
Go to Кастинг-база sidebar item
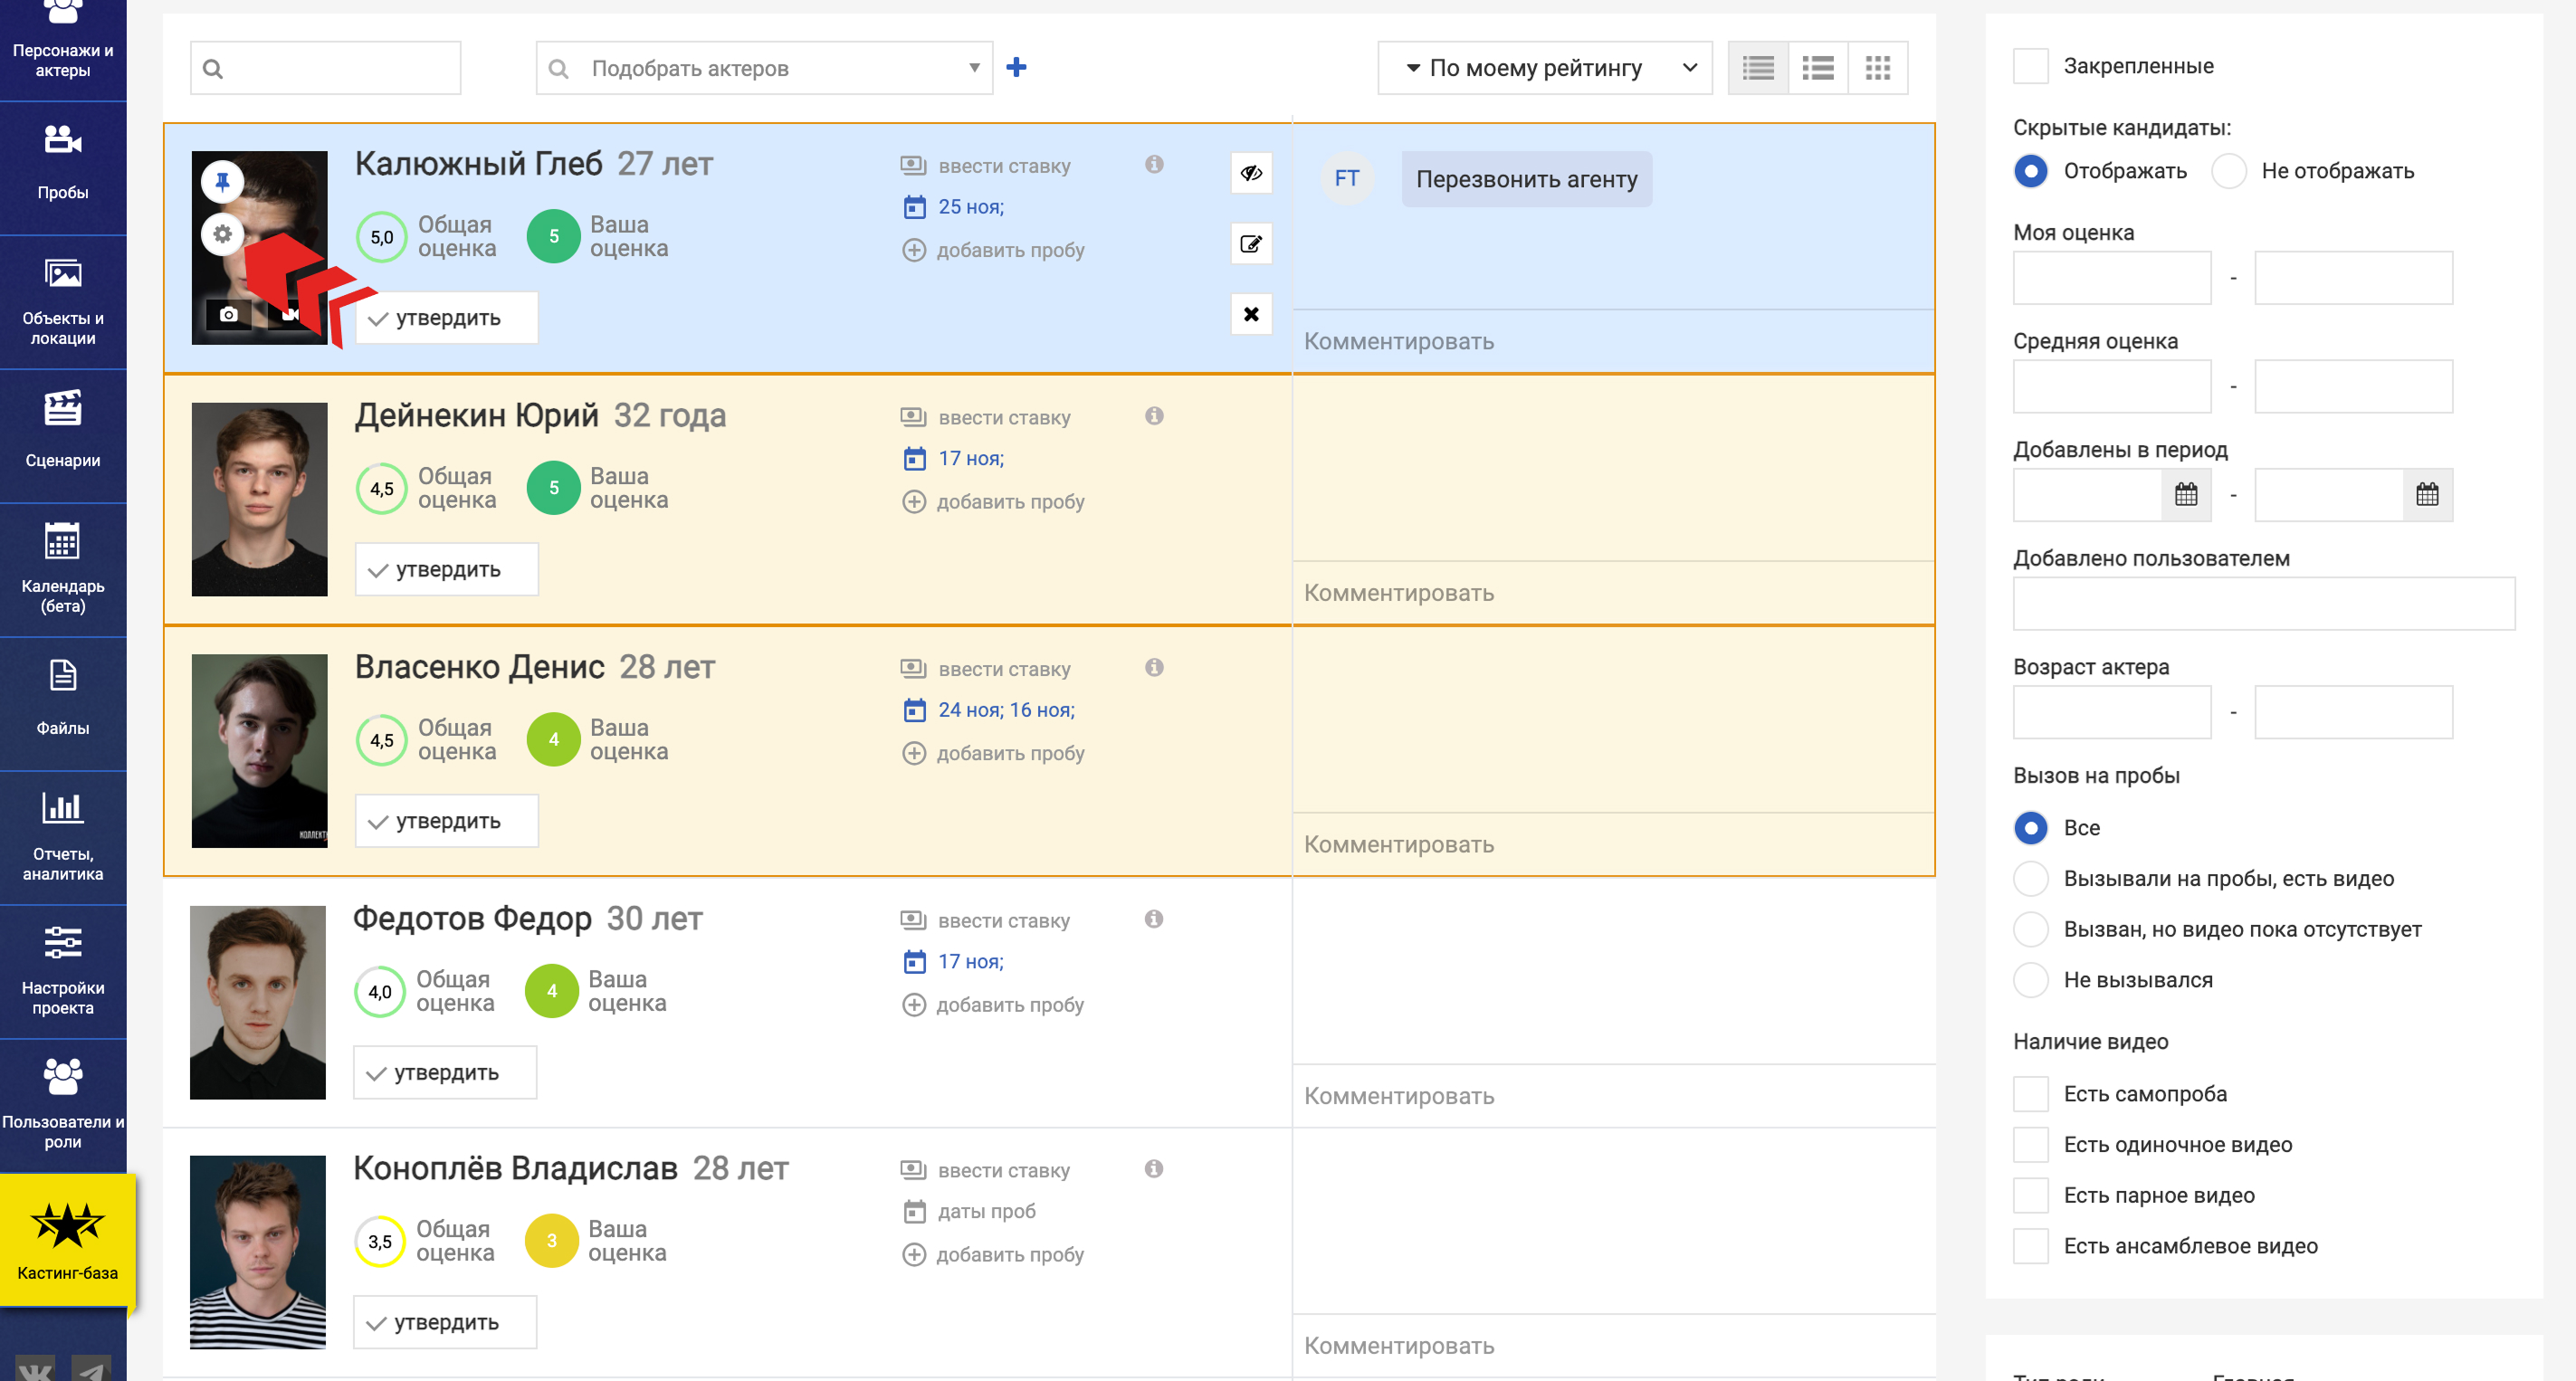click(x=66, y=1240)
